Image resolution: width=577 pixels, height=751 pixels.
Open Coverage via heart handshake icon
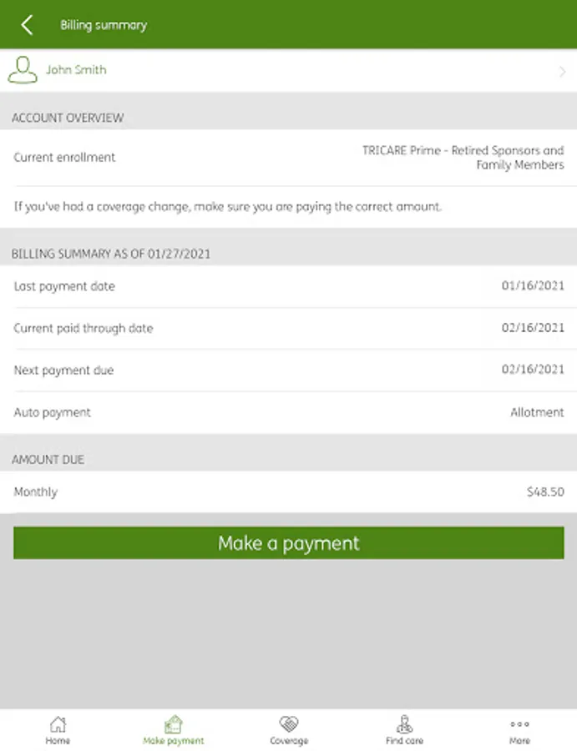coord(289,724)
